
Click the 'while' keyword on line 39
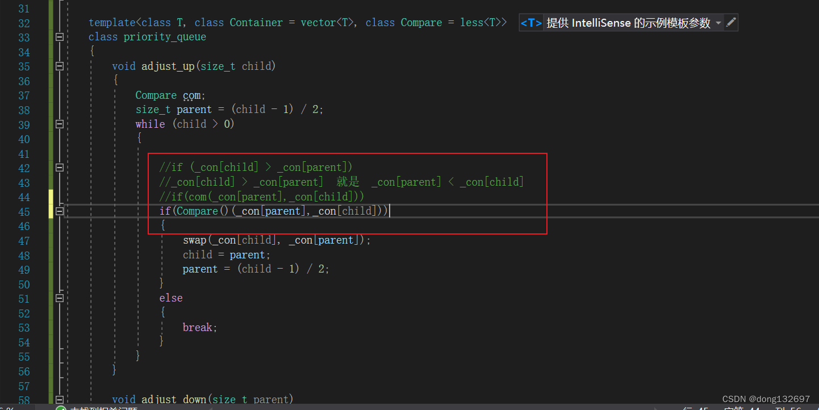coord(150,124)
